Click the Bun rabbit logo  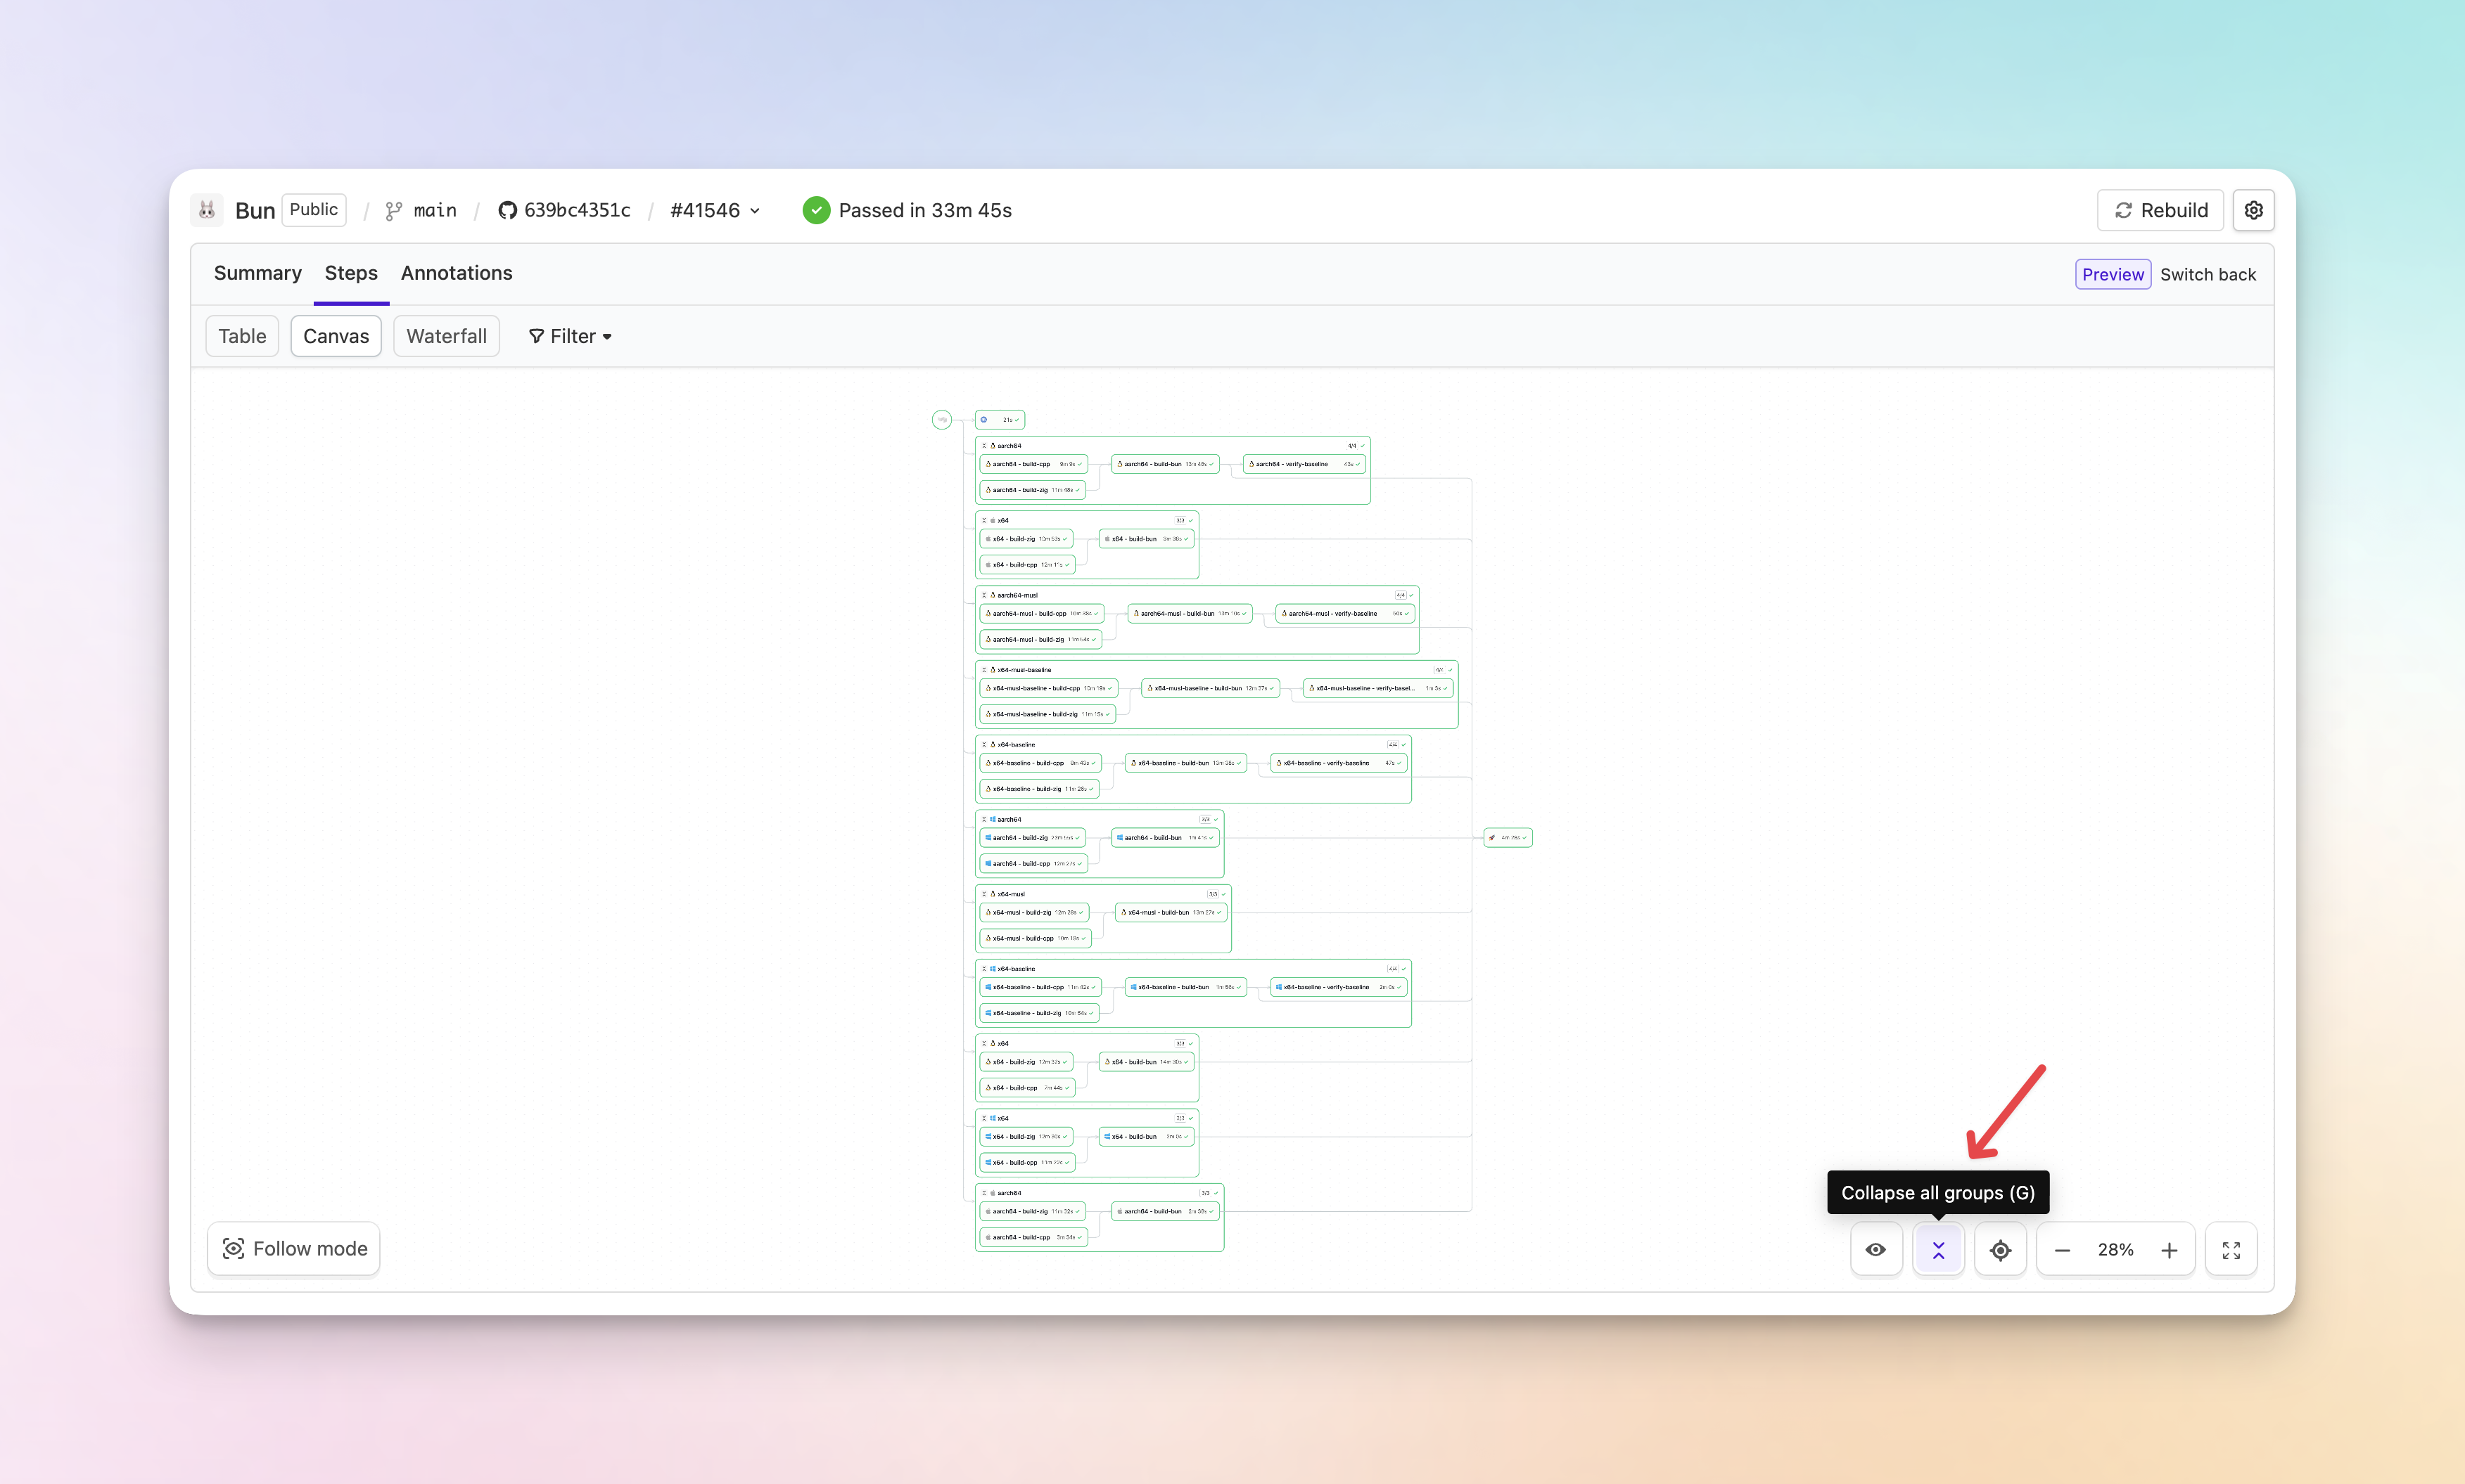point(207,210)
